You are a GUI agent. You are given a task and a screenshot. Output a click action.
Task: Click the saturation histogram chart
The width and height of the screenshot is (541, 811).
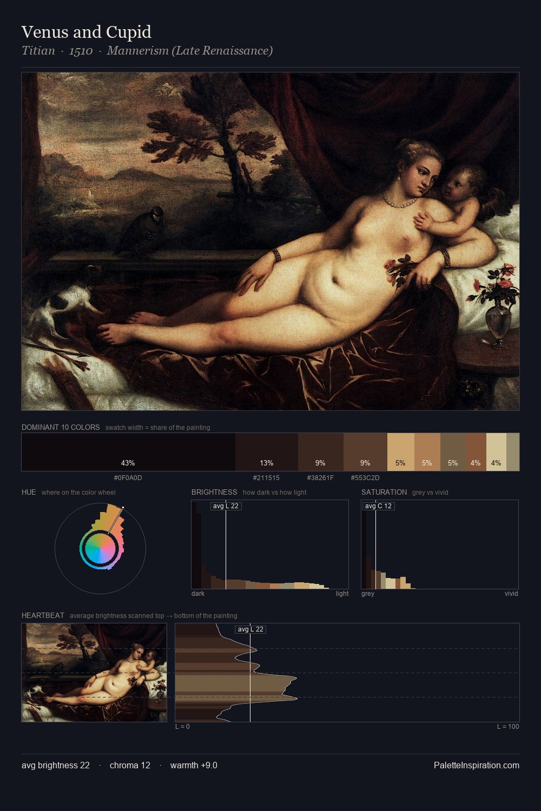click(440, 544)
